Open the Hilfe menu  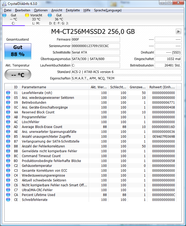(87, 10)
